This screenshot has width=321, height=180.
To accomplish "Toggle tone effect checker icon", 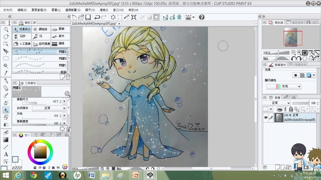I will 302,75.
